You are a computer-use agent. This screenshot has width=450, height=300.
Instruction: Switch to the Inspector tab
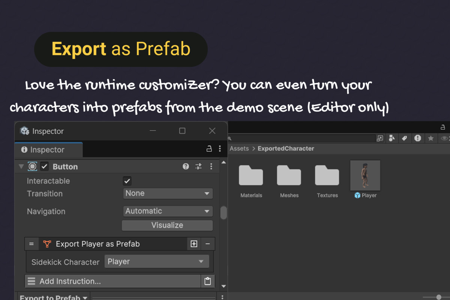pos(48,150)
